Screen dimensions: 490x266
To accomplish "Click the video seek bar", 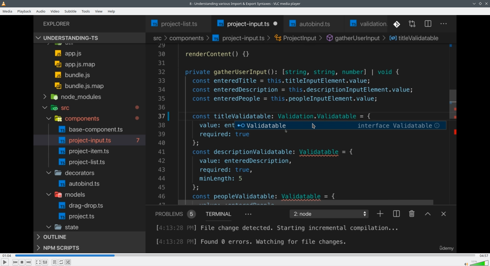I will click(x=245, y=255).
